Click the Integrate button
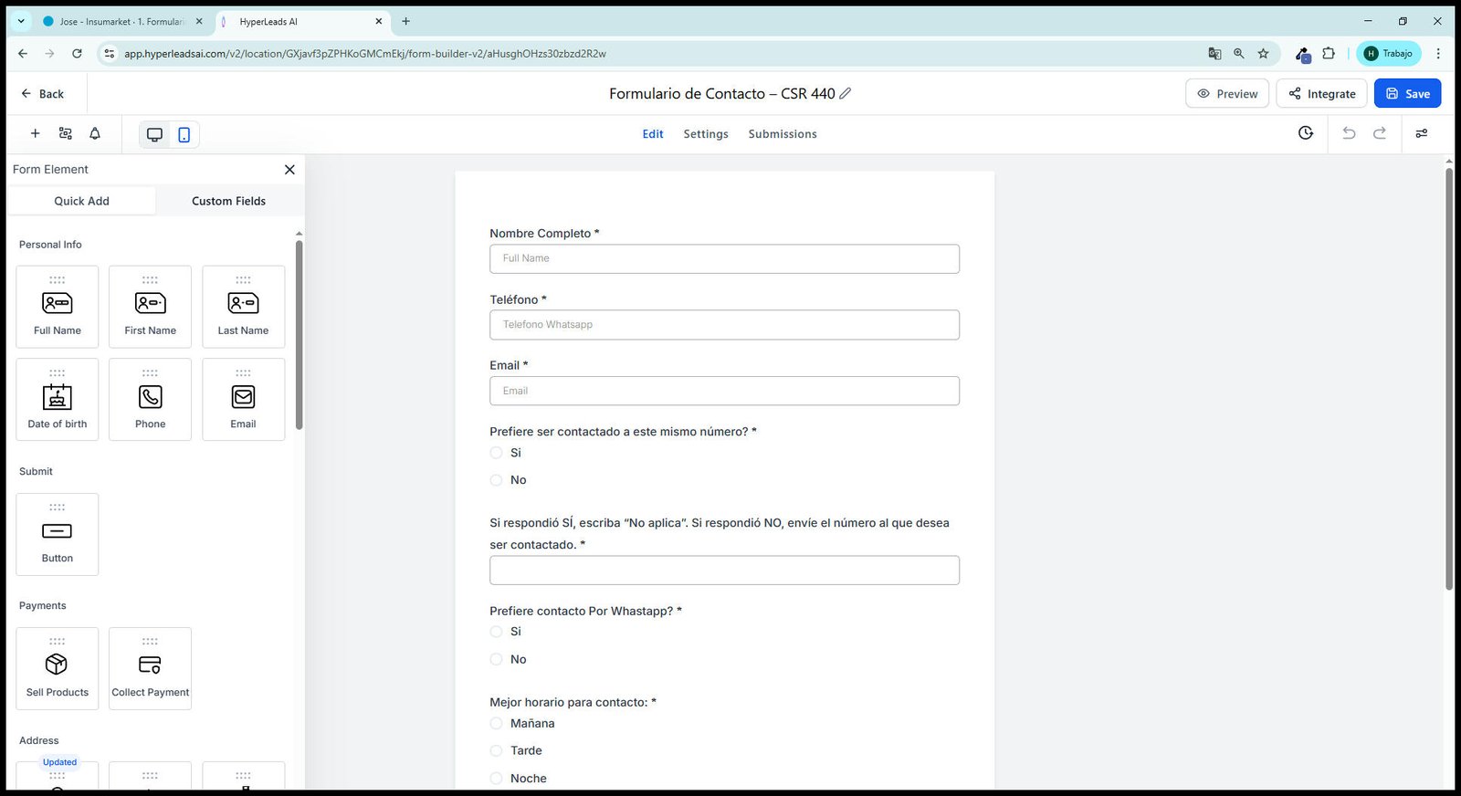Screen dimensions: 1461x796 click(1321, 93)
